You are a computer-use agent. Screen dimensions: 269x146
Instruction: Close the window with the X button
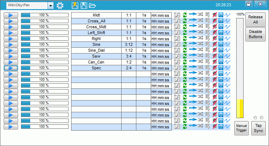click(260, 4)
